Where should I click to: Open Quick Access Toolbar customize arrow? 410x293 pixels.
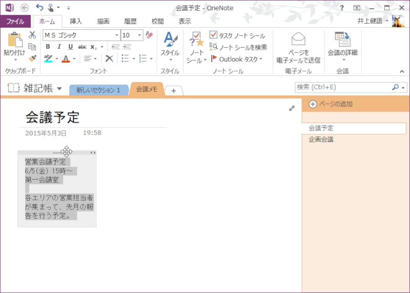[69, 8]
